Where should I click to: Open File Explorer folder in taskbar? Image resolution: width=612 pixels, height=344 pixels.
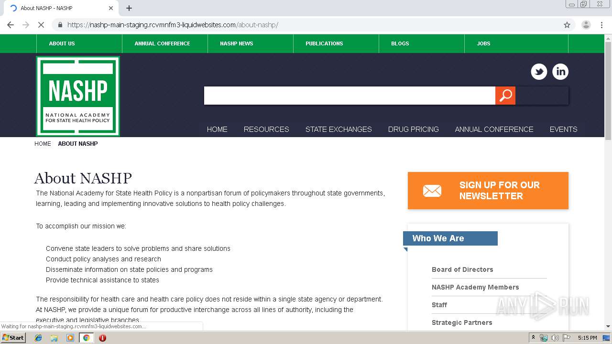pos(54,338)
